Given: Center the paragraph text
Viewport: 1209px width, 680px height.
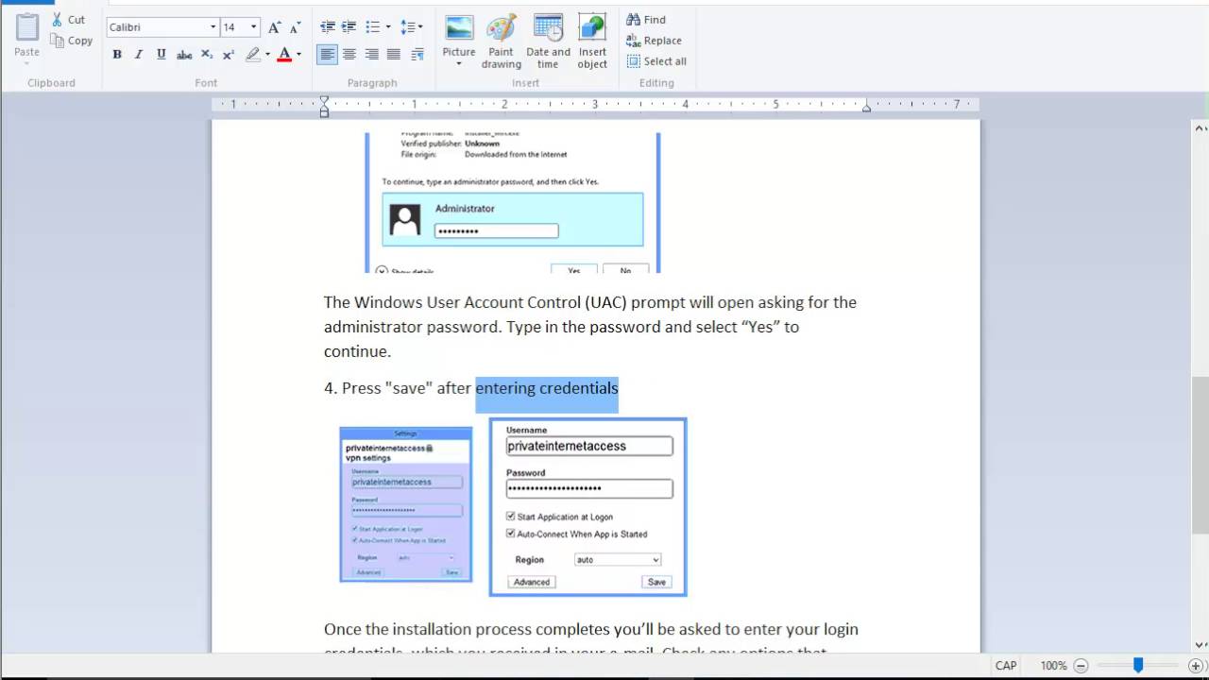Looking at the screenshot, I should click(x=349, y=55).
